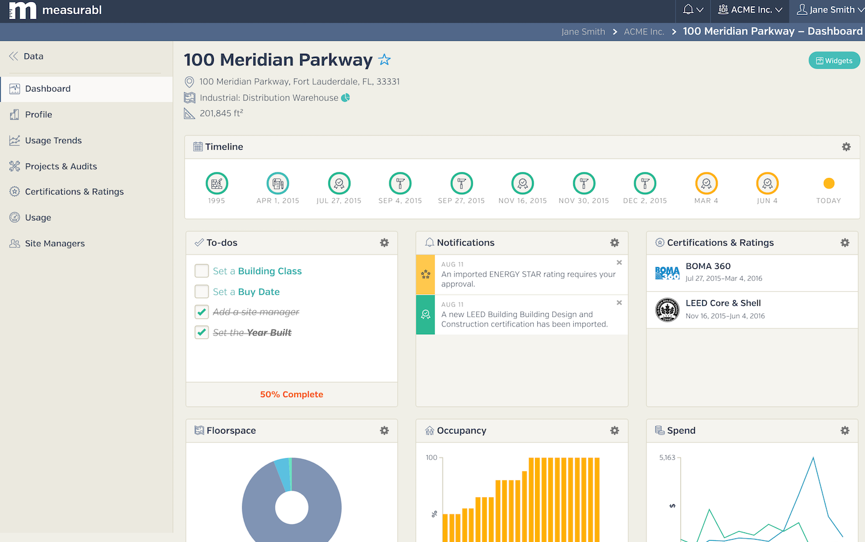The image size is (865, 542).
Task: Check the Set a Building Class checkbox
Action: [x=202, y=271]
